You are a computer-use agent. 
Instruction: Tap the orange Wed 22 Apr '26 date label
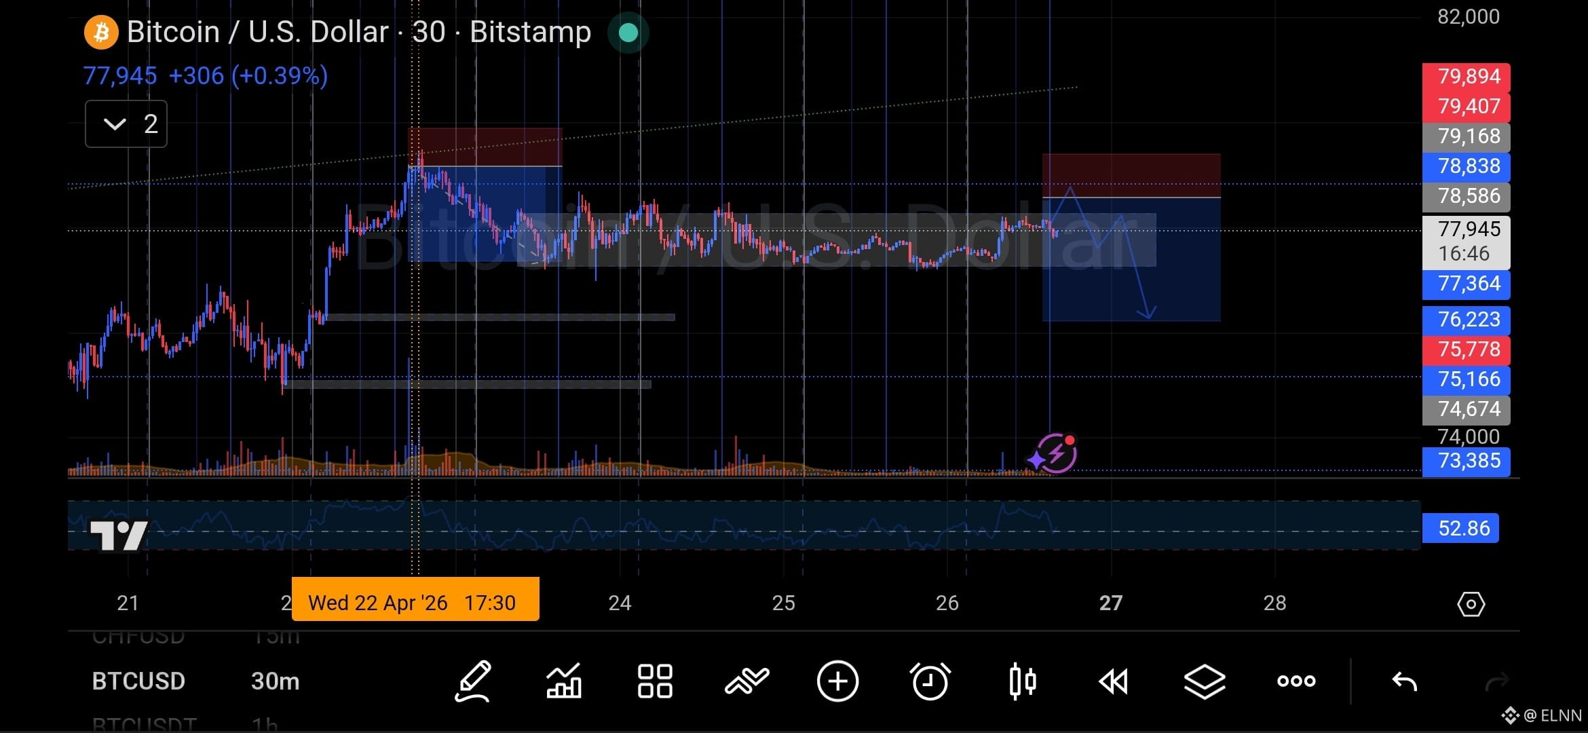click(415, 599)
